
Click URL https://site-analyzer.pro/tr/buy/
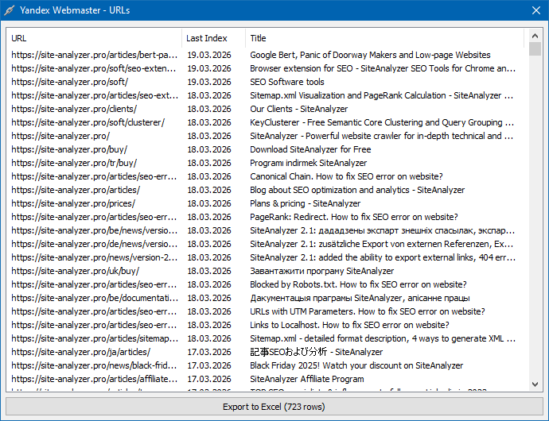74,163
